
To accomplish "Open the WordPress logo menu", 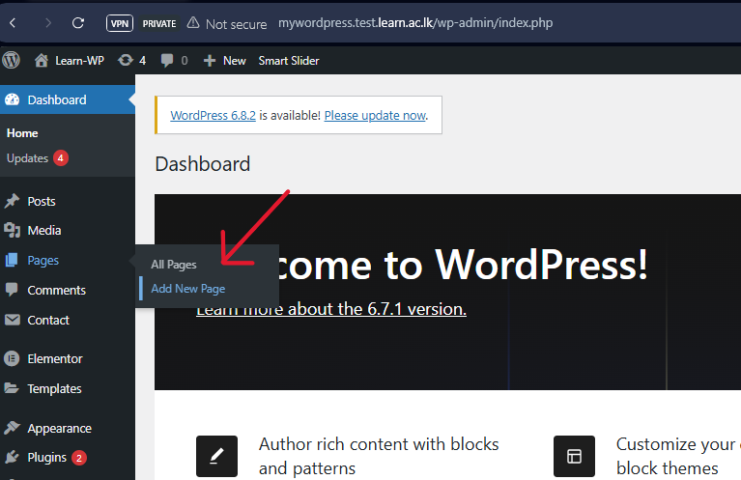I will [x=12, y=61].
